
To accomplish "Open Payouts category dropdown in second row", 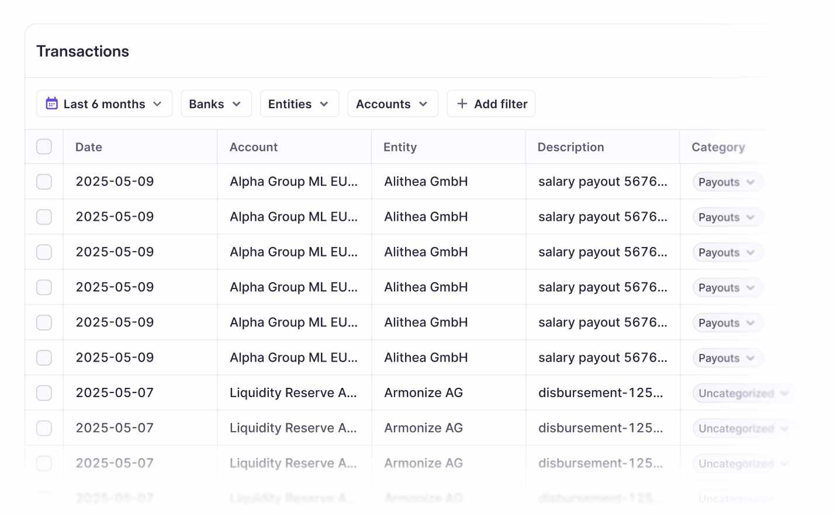I will click(727, 217).
